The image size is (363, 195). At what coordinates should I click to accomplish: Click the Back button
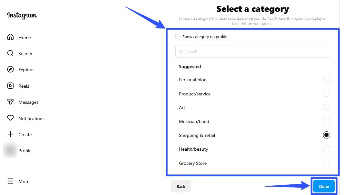[181, 186]
